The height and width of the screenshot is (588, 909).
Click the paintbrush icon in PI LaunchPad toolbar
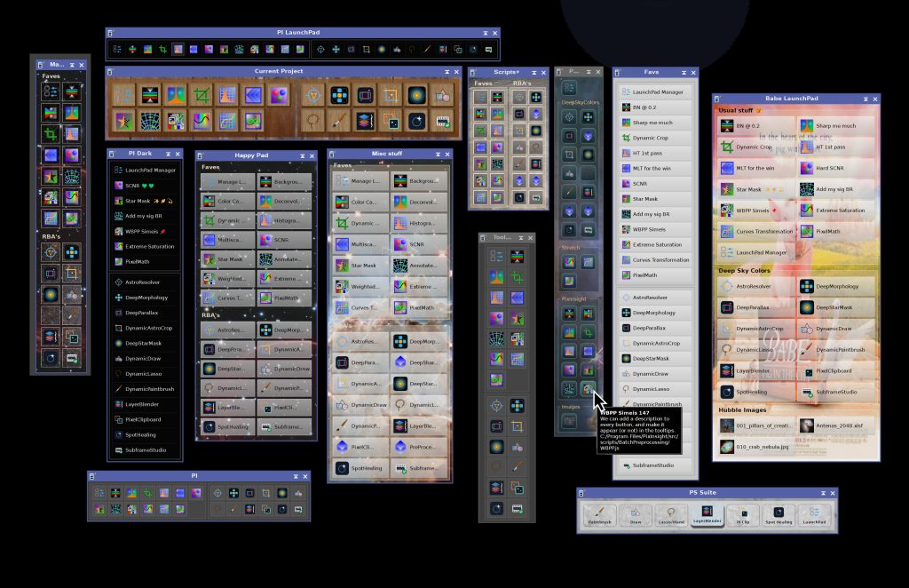tap(427, 49)
